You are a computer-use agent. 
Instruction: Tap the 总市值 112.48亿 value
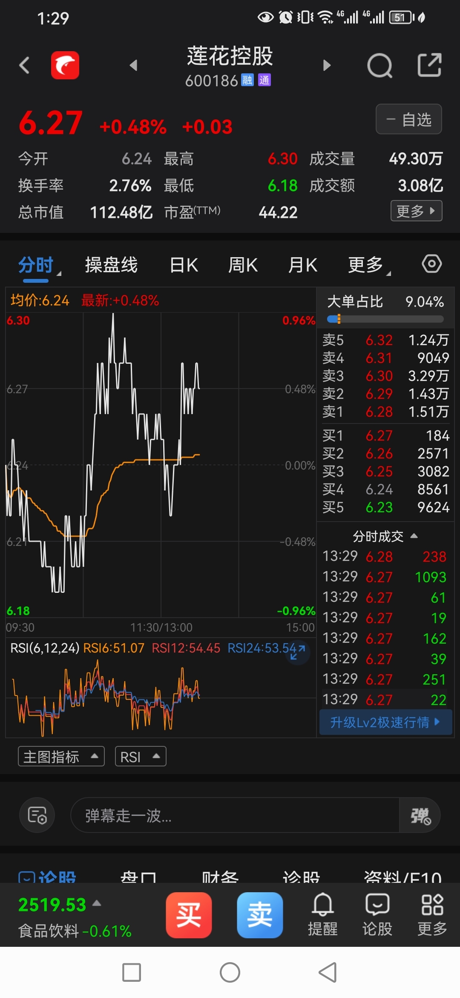click(121, 212)
